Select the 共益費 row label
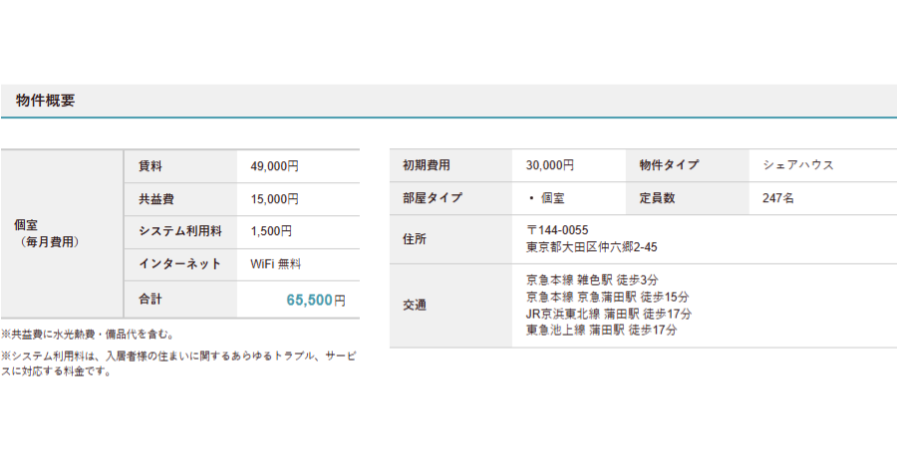This screenshot has width=897, height=471. coord(156,199)
